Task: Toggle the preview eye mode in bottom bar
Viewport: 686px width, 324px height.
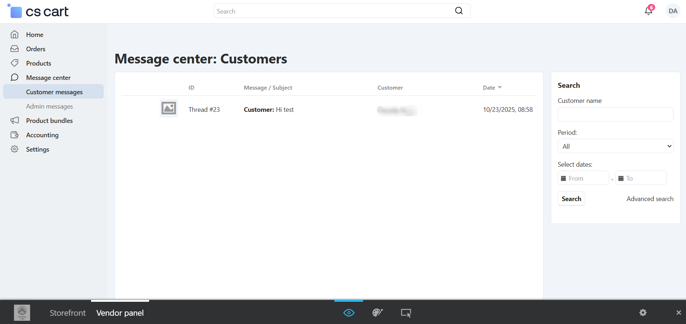Action: (x=349, y=313)
